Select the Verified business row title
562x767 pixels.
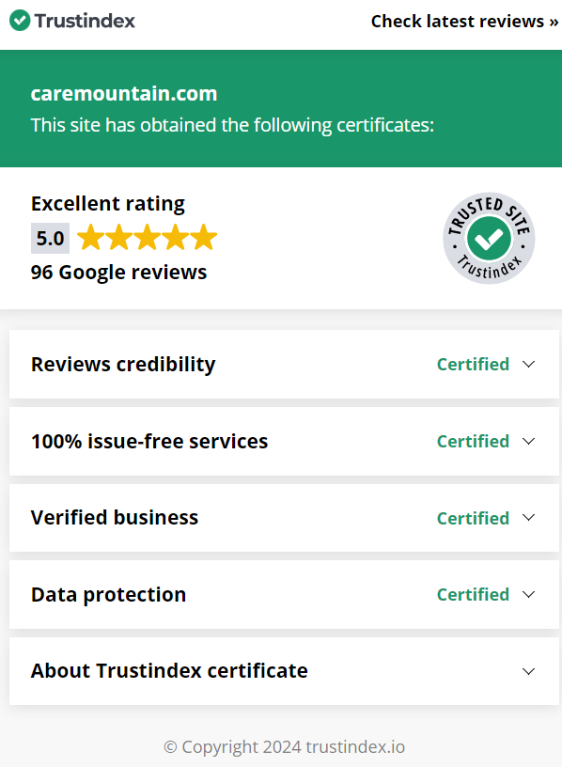115,518
